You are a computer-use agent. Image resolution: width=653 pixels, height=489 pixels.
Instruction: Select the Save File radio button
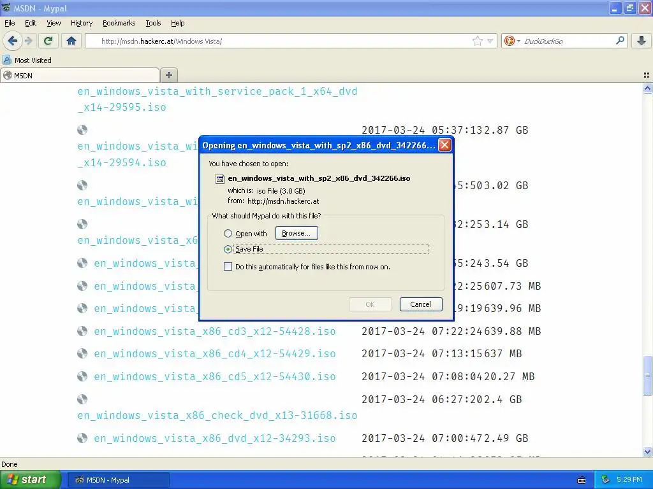pyautogui.click(x=228, y=249)
